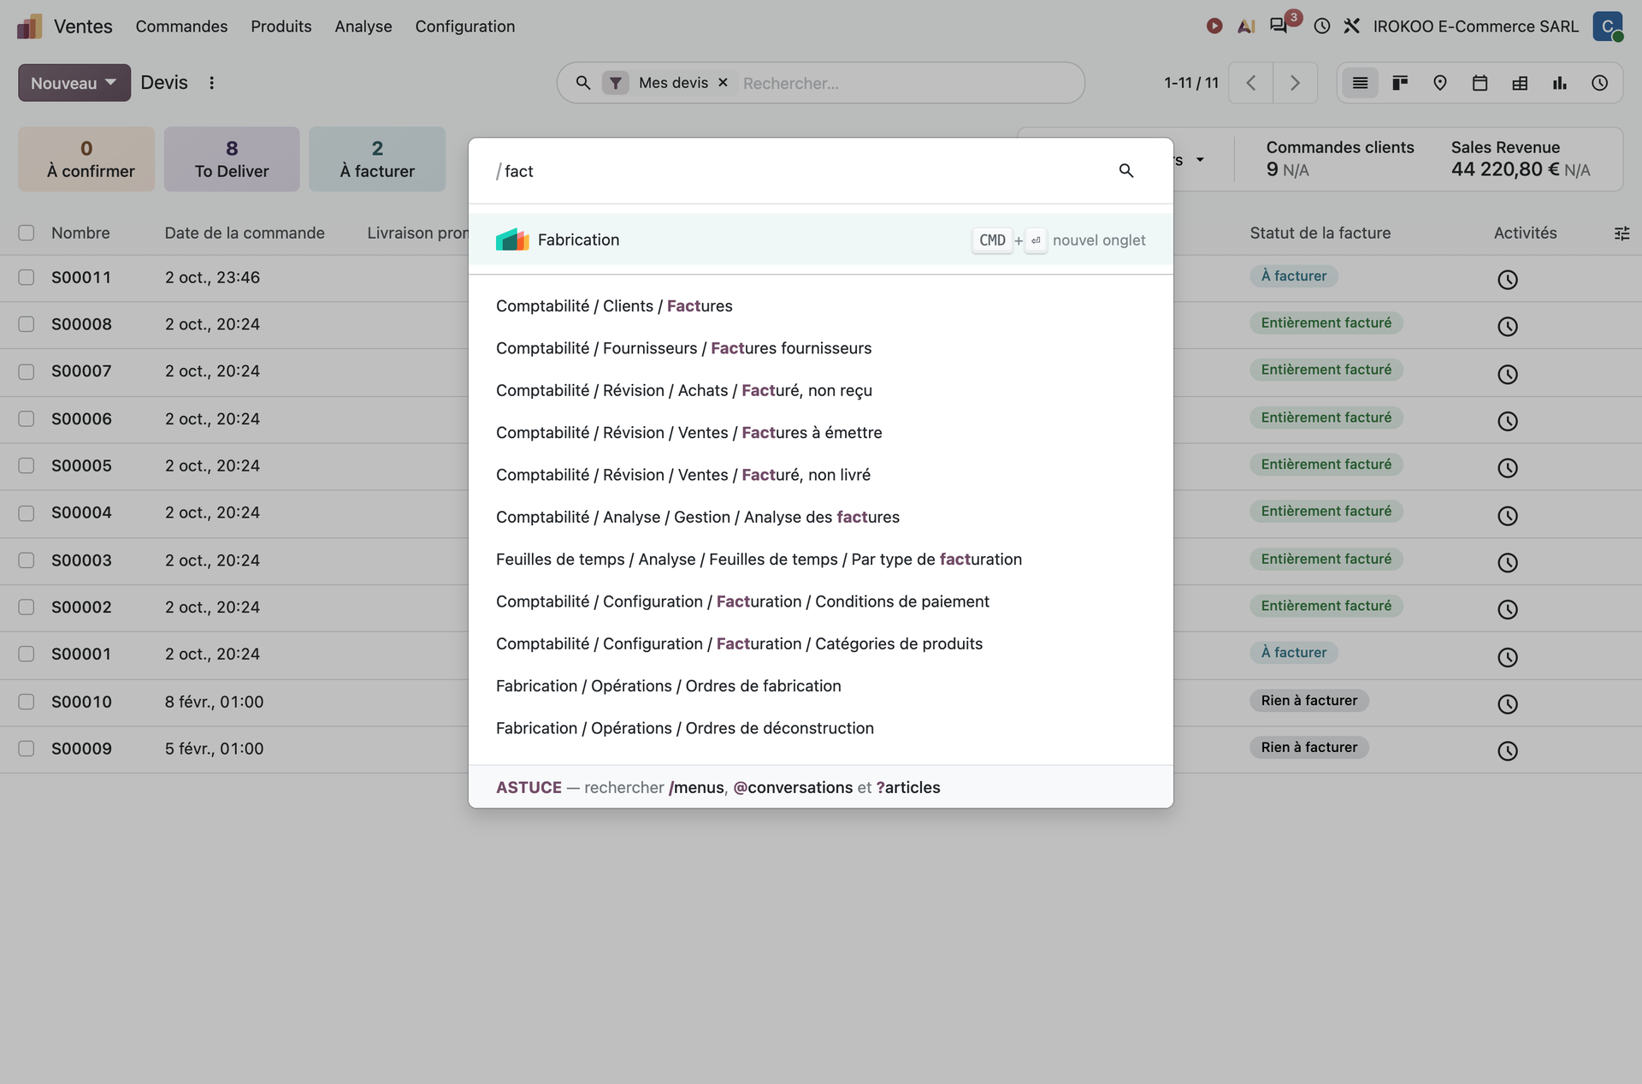
Task: Click the user avatar in top right
Action: 1608,27
